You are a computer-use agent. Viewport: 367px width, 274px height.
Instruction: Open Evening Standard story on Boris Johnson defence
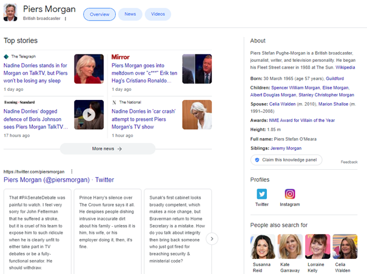(x=36, y=119)
